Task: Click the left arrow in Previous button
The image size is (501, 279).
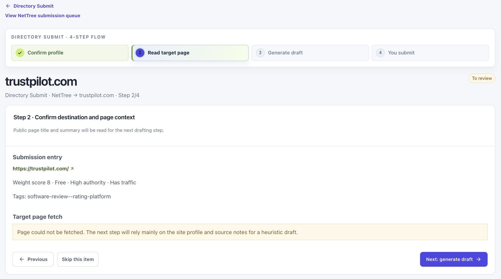Action: (x=22, y=259)
